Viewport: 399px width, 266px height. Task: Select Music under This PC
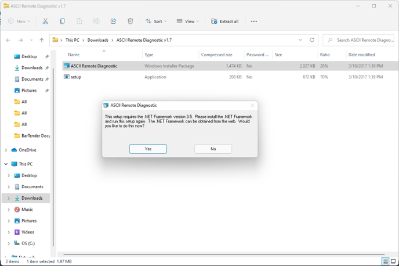click(27, 210)
